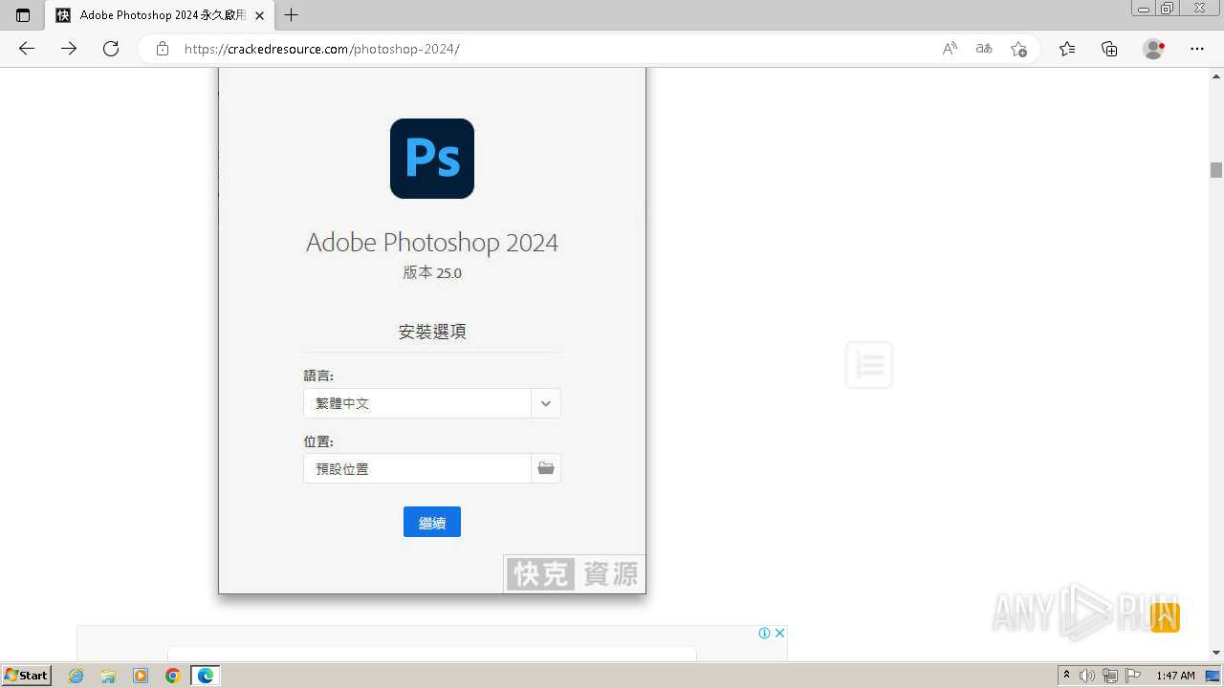The image size is (1224, 688).
Task: Click the vertical scrollbar thumb
Action: tap(1216, 170)
